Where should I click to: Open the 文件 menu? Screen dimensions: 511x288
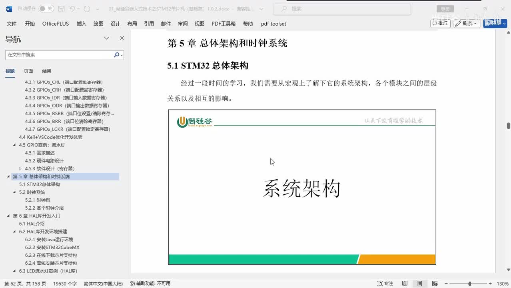coord(12,24)
